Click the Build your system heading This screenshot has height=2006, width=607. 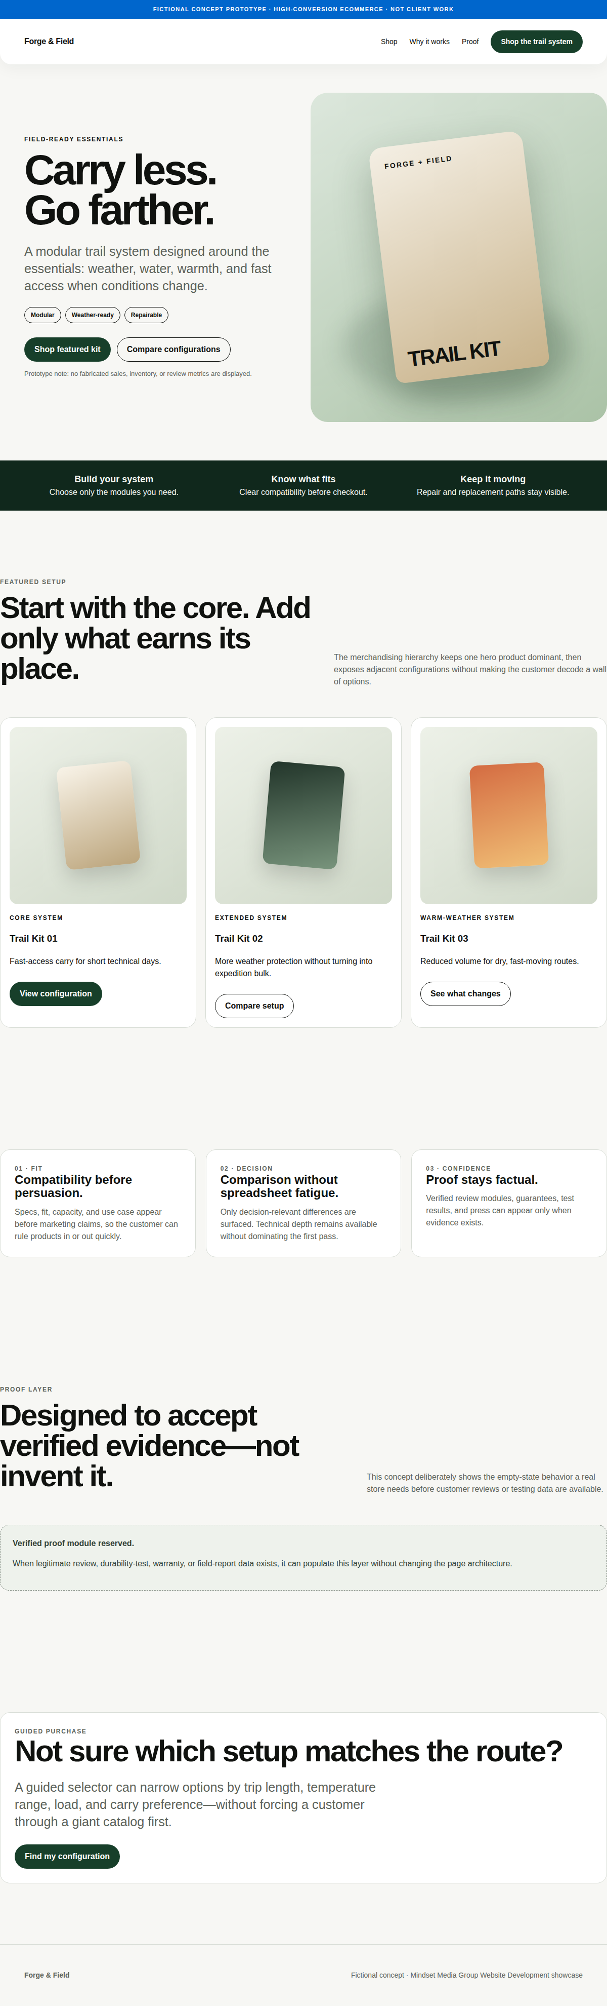113,480
